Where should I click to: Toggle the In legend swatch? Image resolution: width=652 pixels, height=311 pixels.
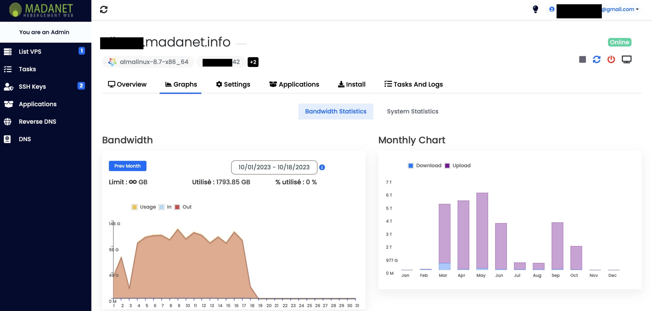tap(161, 207)
